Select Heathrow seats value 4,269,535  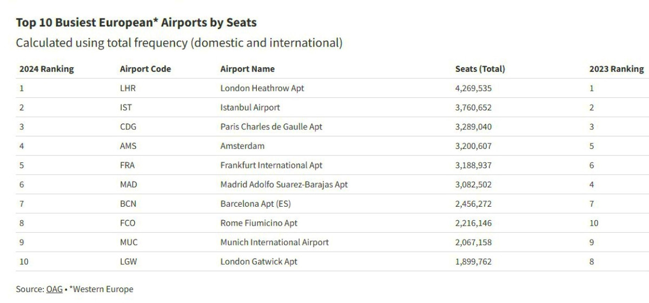[x=474, y=88]
